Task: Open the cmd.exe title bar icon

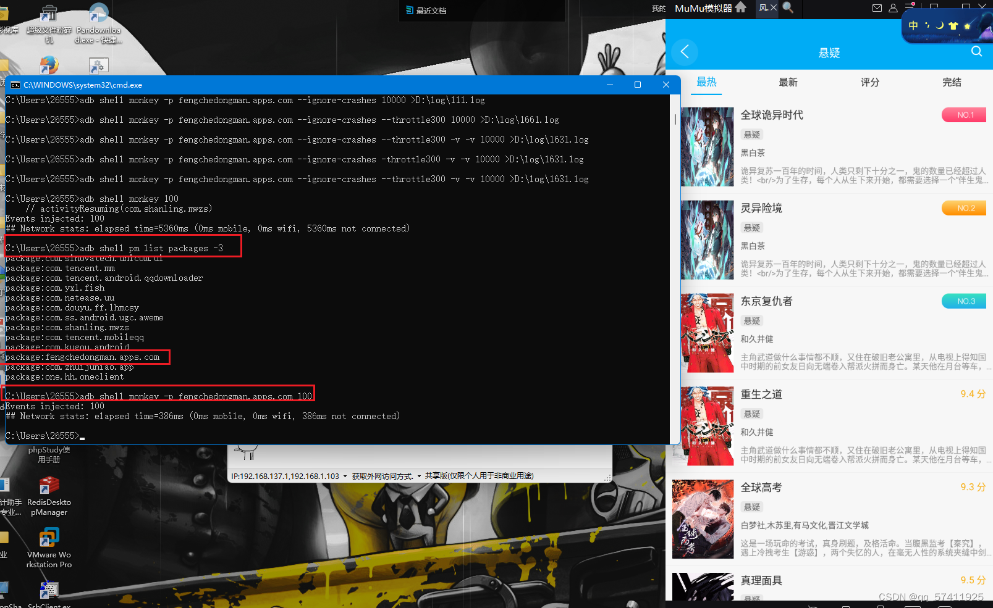Action: [x=15, y=85]
